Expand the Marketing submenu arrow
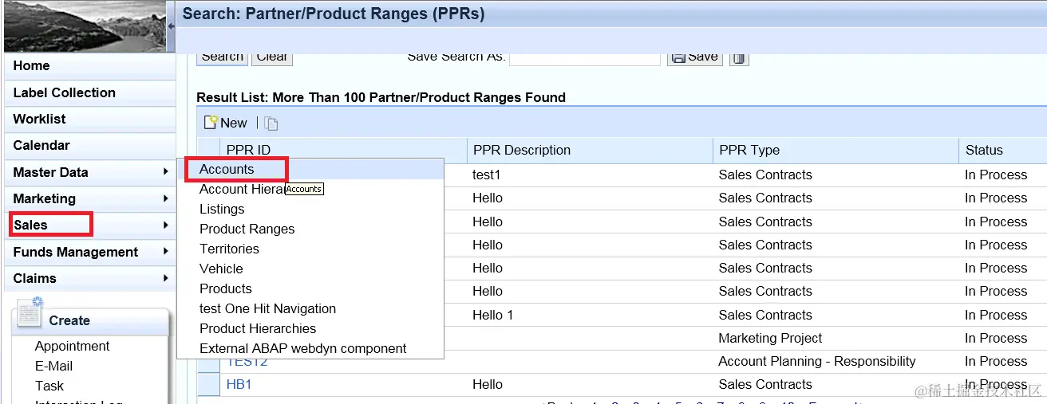 click(x=165, y=198)
